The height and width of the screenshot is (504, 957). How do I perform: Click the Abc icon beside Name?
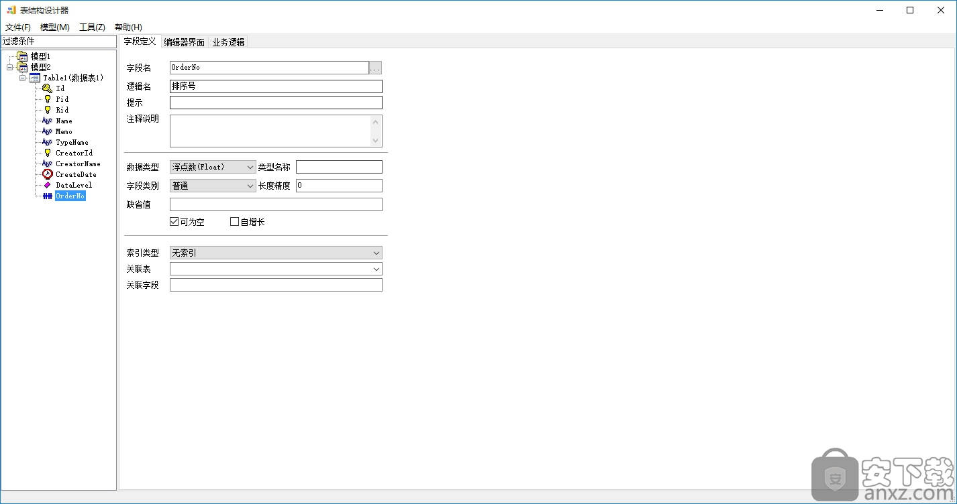click(47, 121)
